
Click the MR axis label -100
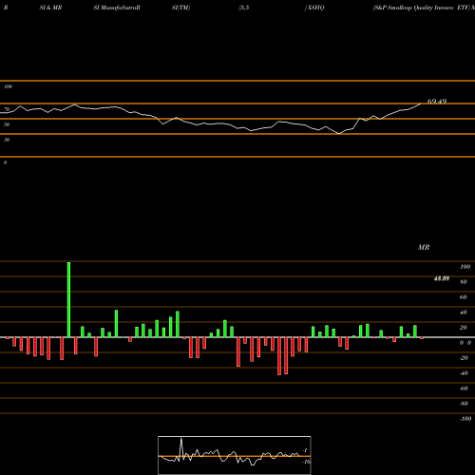pos(465,419)
